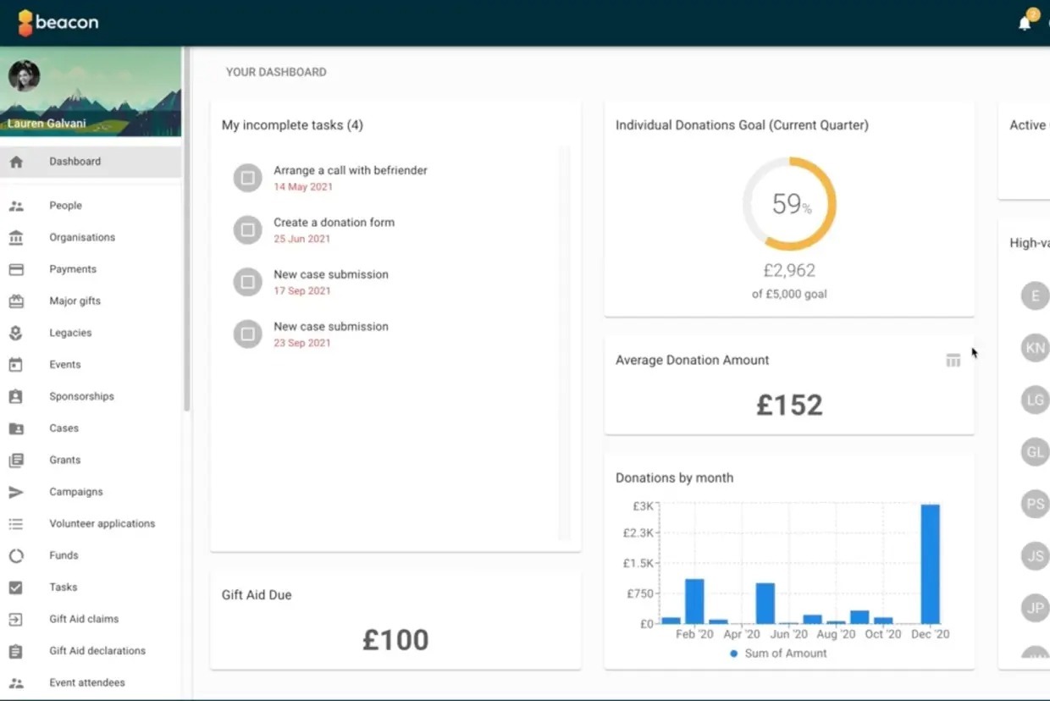
Task: Click the Sponsorships badge icon
Action: tap(16, 397)
